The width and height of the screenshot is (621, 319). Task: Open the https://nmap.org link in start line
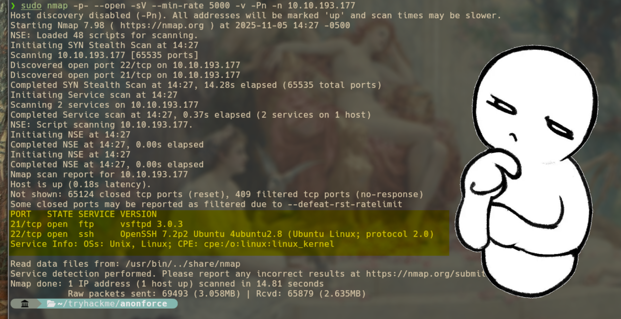(162, 25)
